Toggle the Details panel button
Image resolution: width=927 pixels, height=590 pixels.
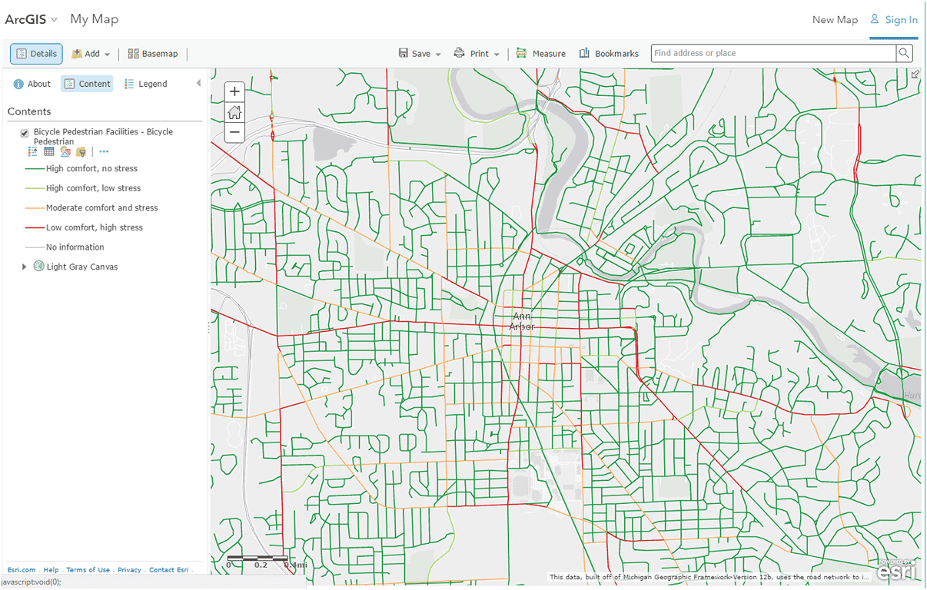[36, 54]
